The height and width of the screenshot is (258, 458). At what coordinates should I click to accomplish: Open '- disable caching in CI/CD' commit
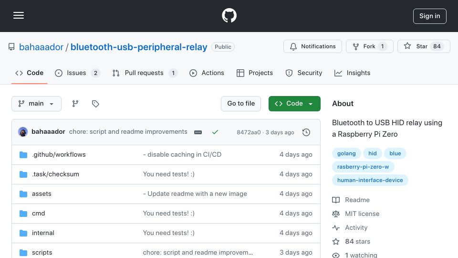(182, 154)
